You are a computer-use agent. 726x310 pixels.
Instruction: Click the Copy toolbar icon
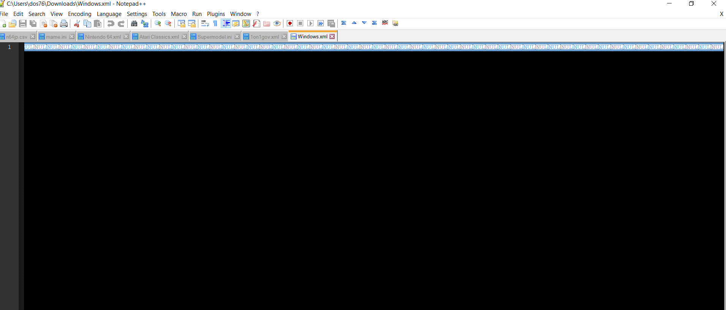point(87,24)
